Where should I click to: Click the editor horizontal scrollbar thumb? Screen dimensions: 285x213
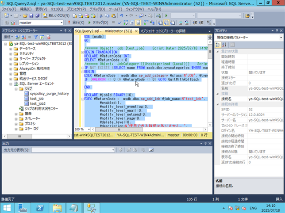(x=119, y=129)
